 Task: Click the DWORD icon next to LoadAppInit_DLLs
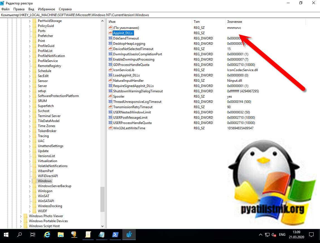tap(110, 75)
